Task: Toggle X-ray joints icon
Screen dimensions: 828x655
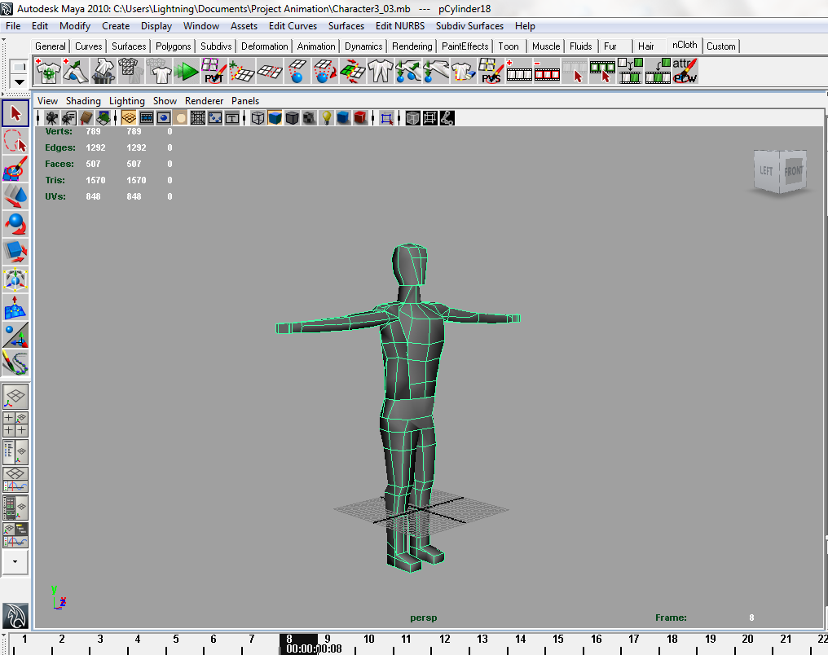Action: (x=447, y=117)
